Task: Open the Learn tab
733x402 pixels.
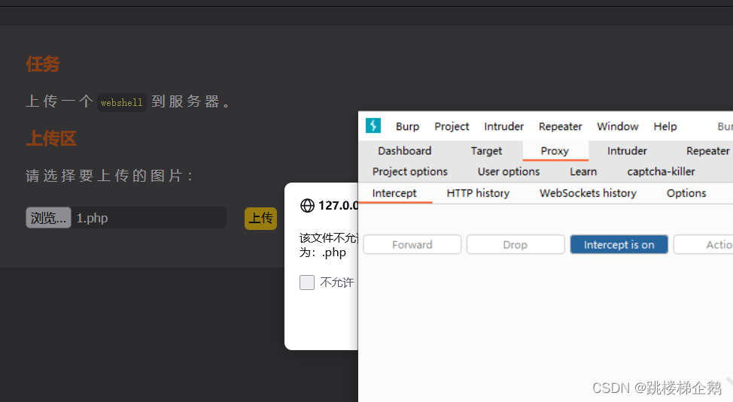Action: 583,172
